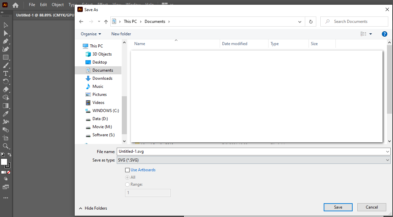Switch to the Untitled-1 document tab

tap(45, 15)
